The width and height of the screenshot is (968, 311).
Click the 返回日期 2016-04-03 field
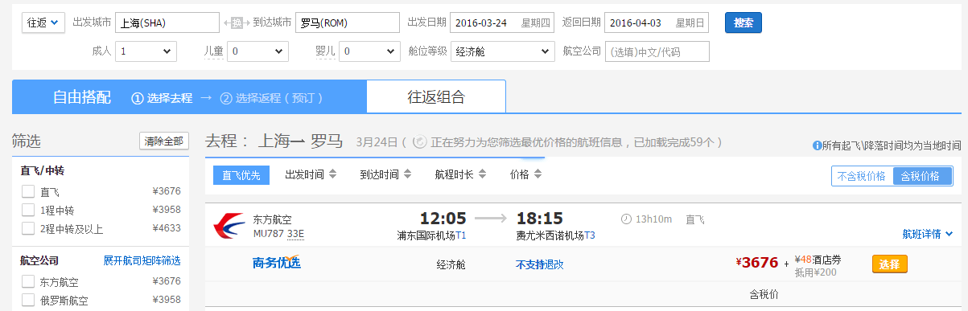(657, 23)
